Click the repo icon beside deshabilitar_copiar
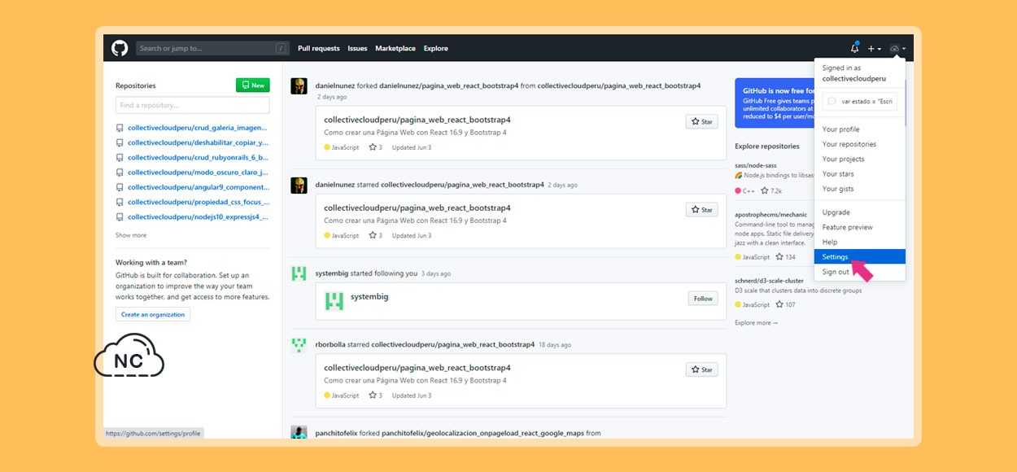 (x=120, y=143)
